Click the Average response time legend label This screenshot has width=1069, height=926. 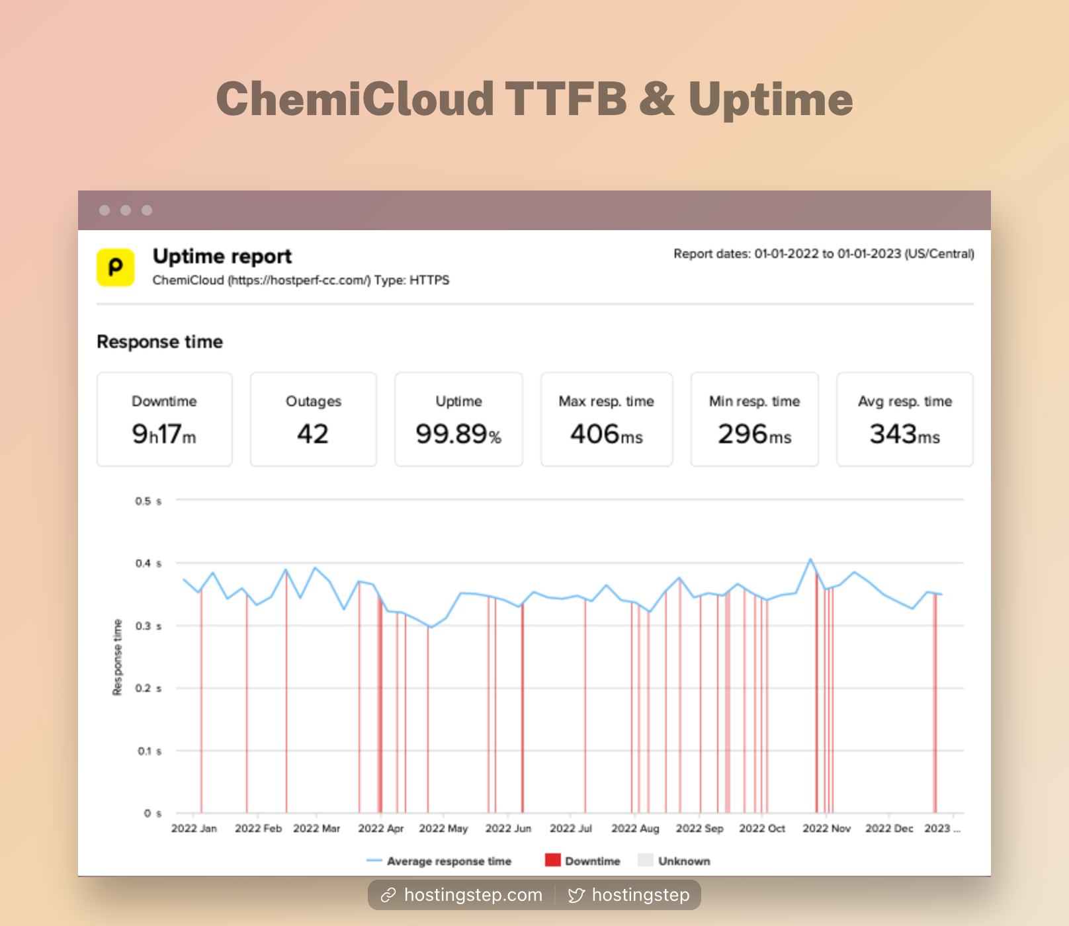(x=449, y=861)
